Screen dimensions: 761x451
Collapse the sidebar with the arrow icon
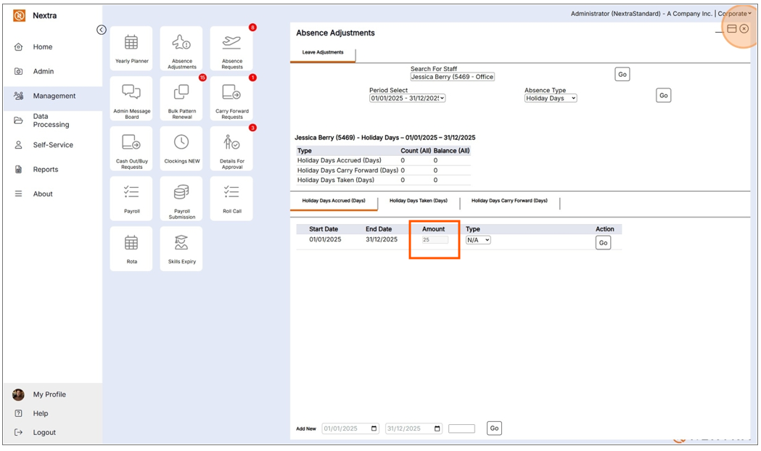pos(101,30)
